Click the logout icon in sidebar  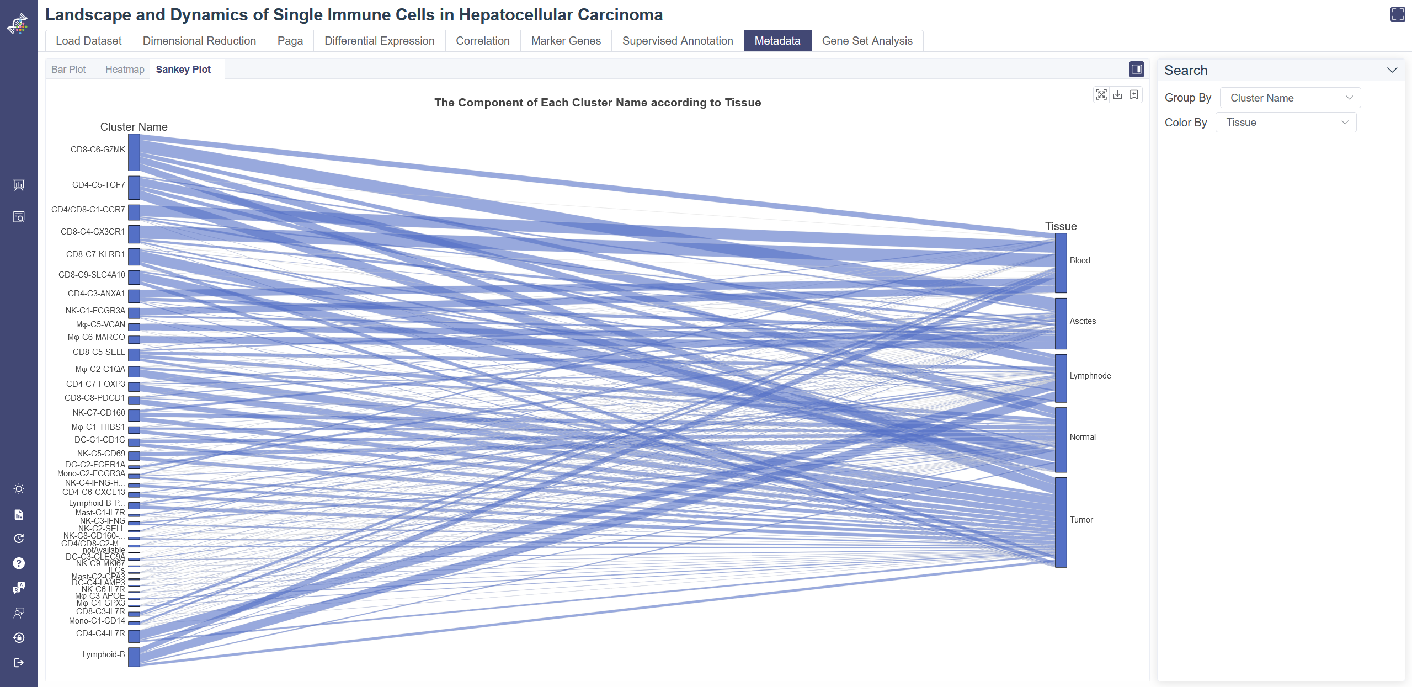[x=19, y=662]
